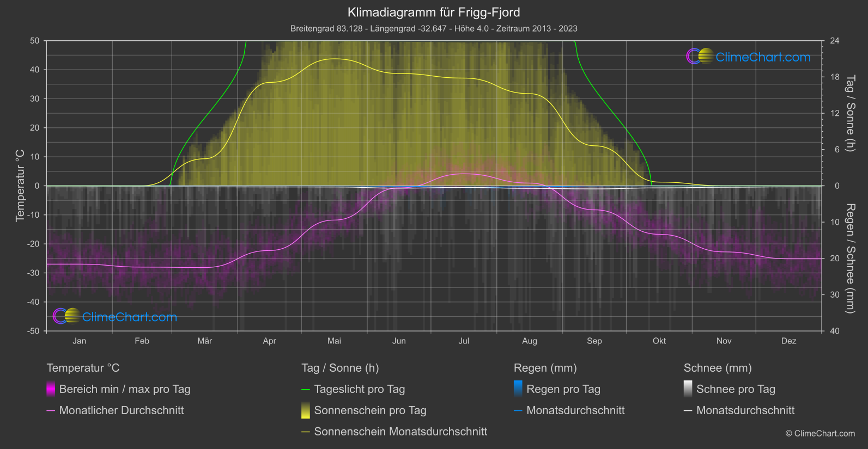
Task: Click the 'Temperatur °C' legend group heading
Action: pyautogui.click(x=83, y=368)
